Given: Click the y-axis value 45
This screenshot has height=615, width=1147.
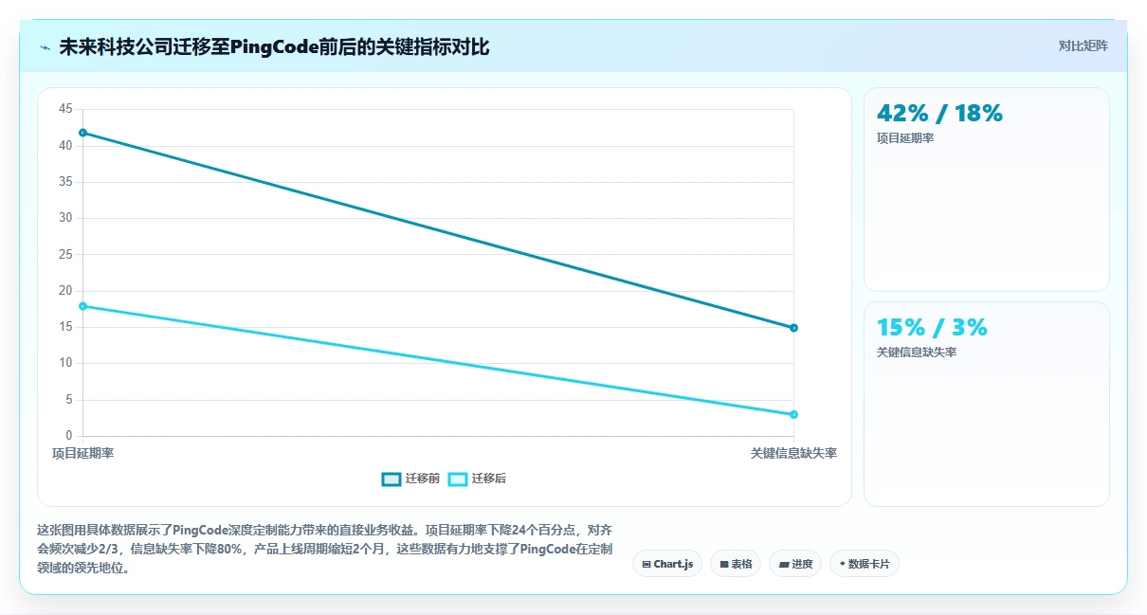Looking at the screenshot, I should 65,109.
